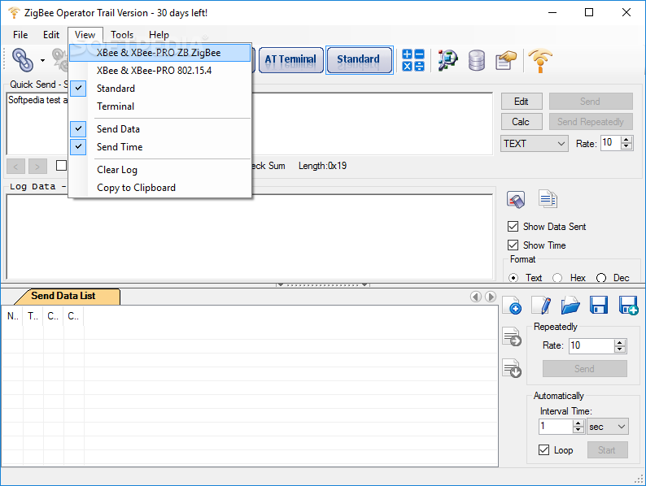Viewport: 646px width, 486px height.
Task: Click the window resize grip corner
Action: click(x=639, y=479)
